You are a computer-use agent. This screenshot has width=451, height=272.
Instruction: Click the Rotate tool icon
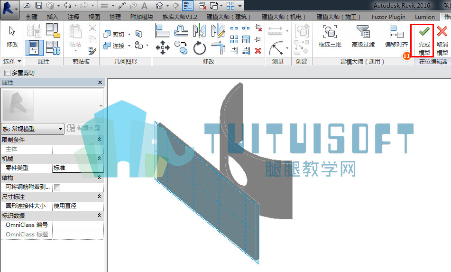click(x=199, y=48)
